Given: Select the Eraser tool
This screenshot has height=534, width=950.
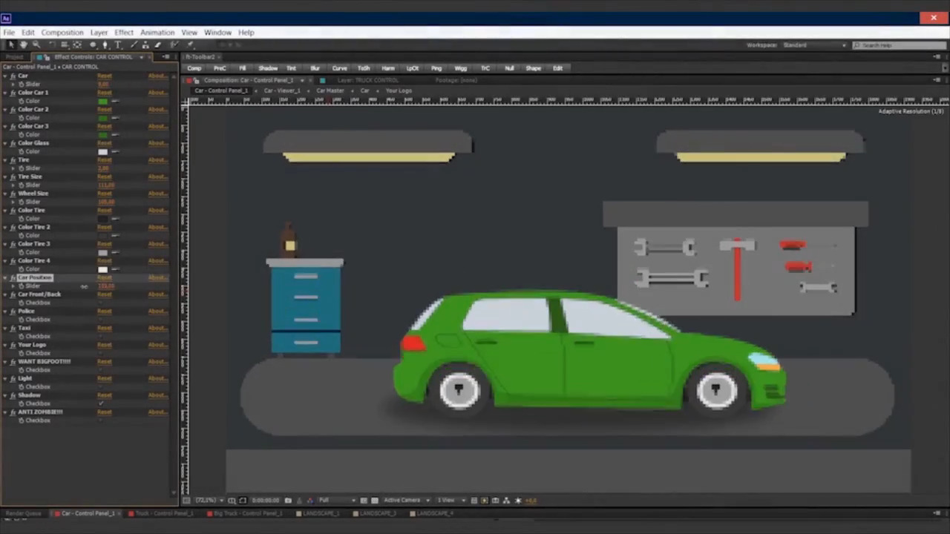Looking at the screenshot, I should 157,44.
